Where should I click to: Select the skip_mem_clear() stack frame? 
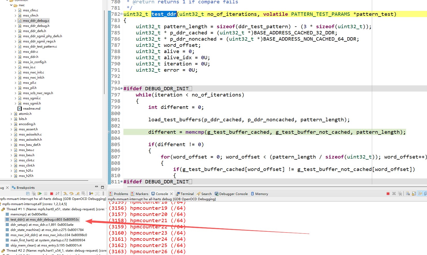click(46, 245)
